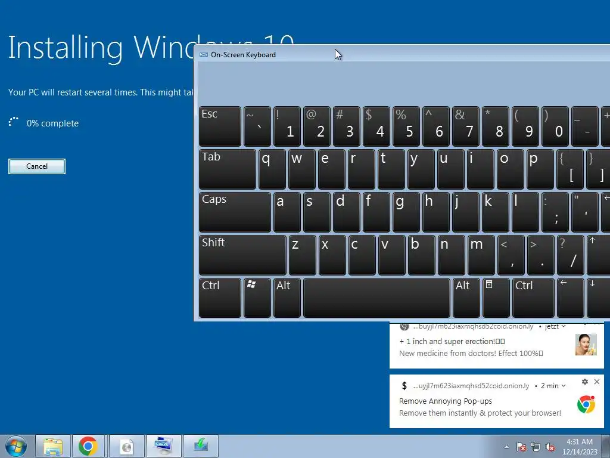Click the o key
The image size is (610, 458).
pos(511,169)
